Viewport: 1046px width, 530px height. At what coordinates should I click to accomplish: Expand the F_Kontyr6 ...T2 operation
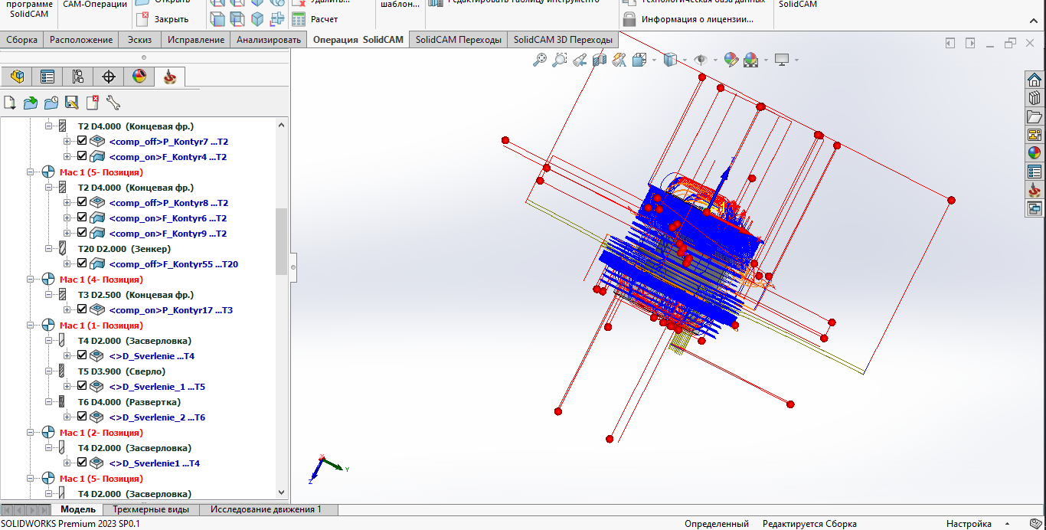pos(67,218)
